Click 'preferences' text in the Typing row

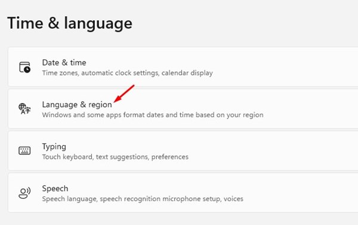click(x=170, y=157)
